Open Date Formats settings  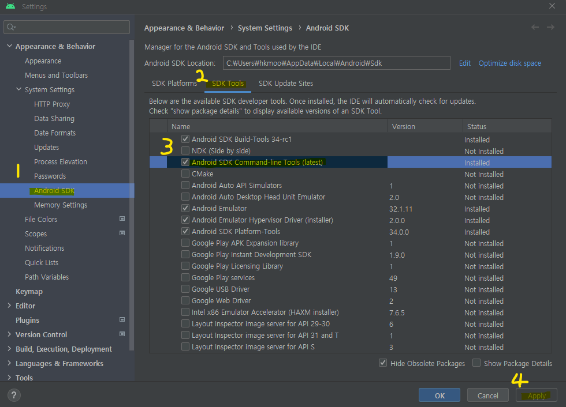click(55, 133)
